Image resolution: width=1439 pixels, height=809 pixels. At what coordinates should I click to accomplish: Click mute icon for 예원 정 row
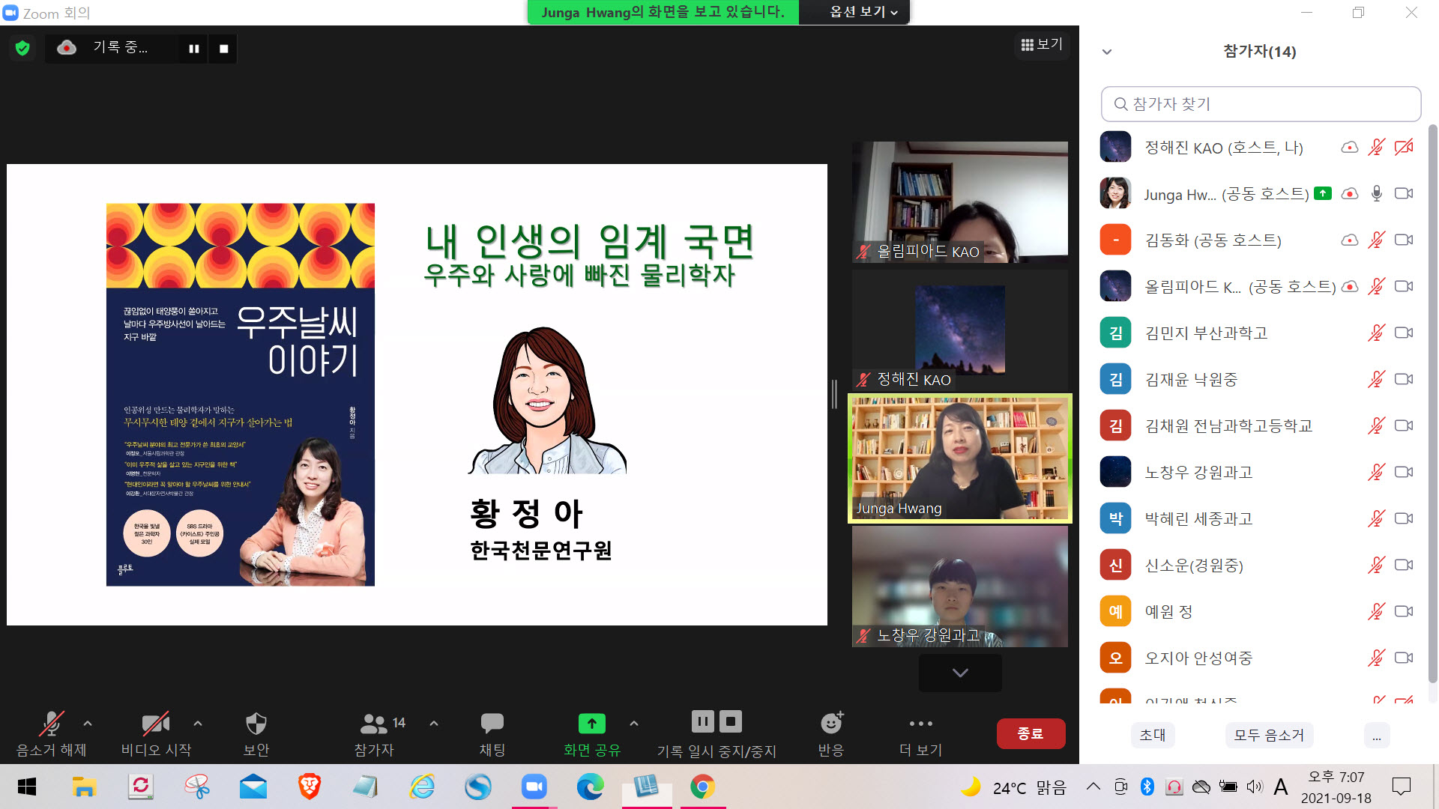(x=1377, y=611)
